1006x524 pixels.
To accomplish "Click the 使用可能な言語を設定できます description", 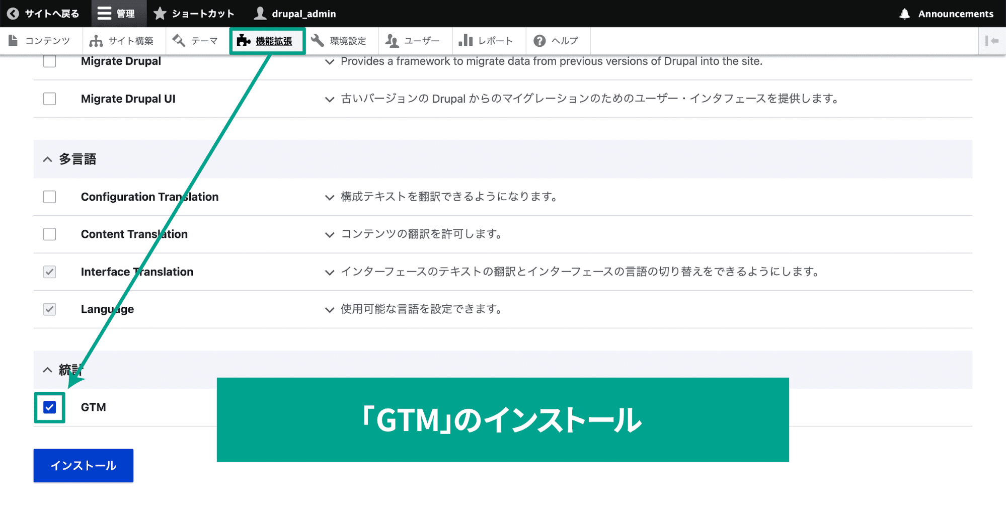I will point(422,309).
